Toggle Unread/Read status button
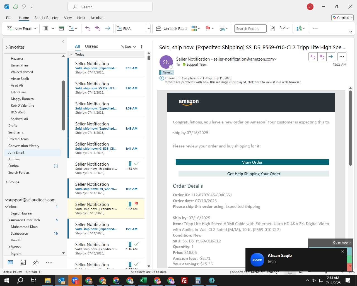The width and height of the screenshot is (357, 286). (x=172, y=28)
